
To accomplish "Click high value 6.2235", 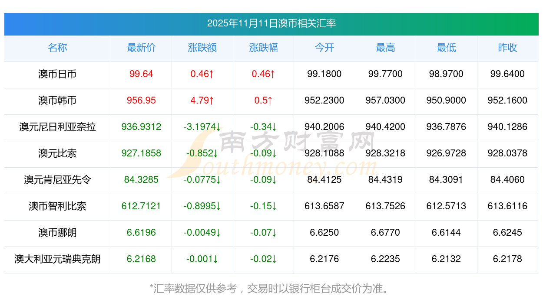I will pyautogui.click(x=385, y=259).
